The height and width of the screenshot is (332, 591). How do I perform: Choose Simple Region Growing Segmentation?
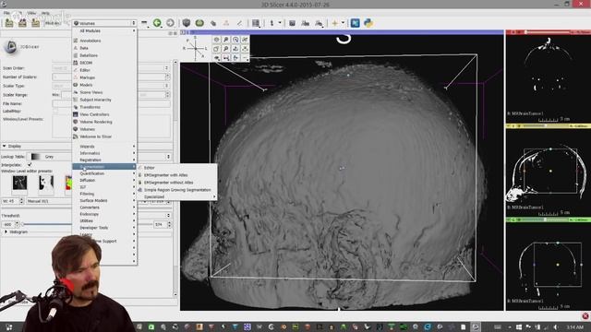coord(176,190)
